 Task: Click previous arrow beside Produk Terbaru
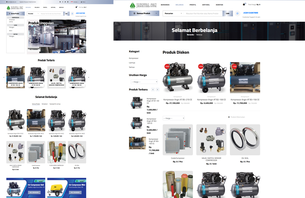point(153,90)
